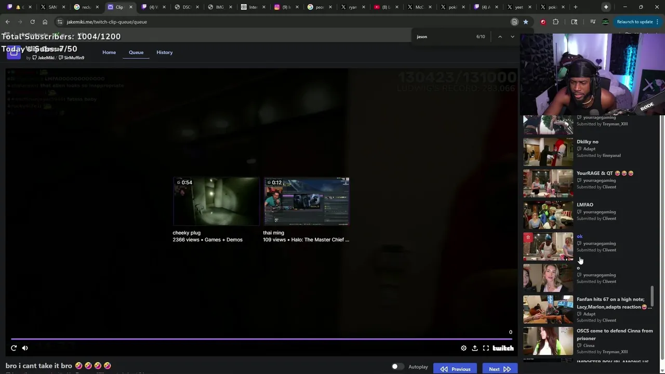Click 'bro i cant take it bro' clip title
Image resolution: width=665 pixels, height=374 pixels.
[58, 366]
